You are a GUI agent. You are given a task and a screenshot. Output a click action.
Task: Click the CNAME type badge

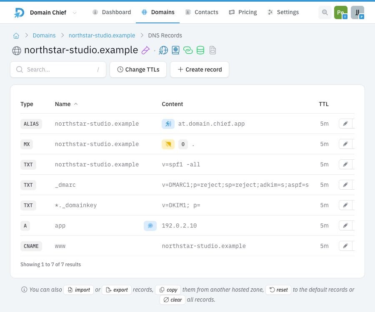[31, 246]
